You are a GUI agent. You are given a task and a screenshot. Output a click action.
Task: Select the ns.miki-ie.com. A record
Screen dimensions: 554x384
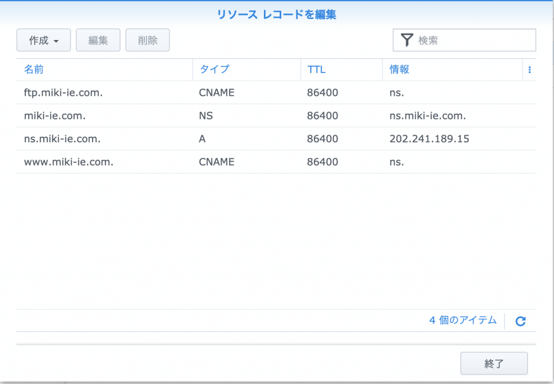[62, 139]
